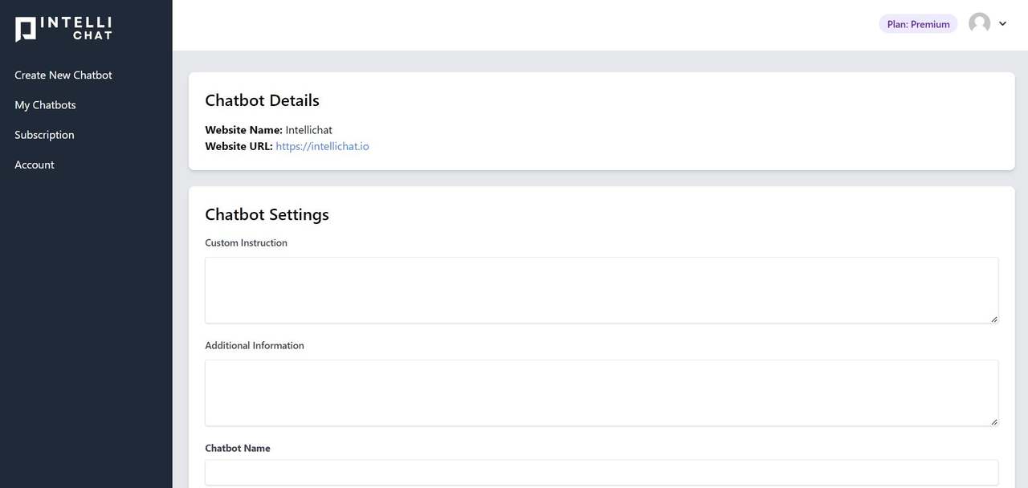Open the Account page

35,165
